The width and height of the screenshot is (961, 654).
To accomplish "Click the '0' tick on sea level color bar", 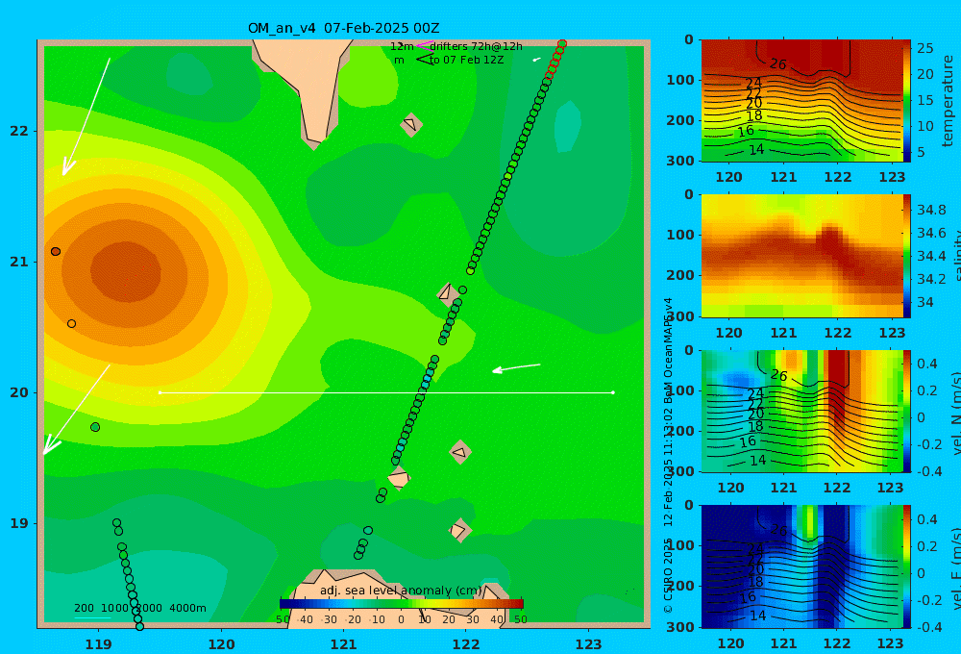I will [401, 619].
